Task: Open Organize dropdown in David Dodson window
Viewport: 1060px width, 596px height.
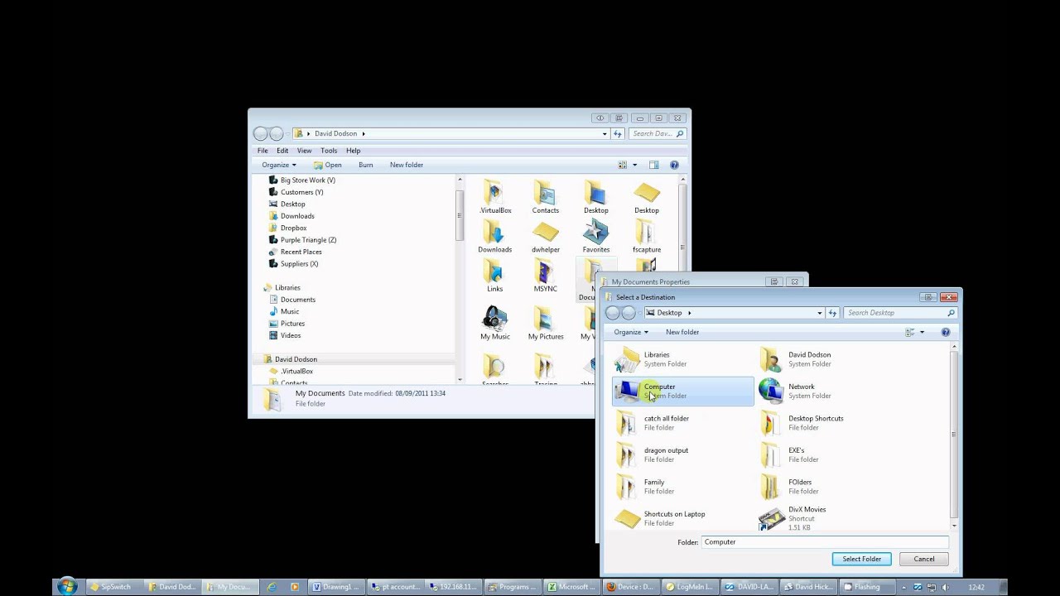Action: tap(278, 165)
